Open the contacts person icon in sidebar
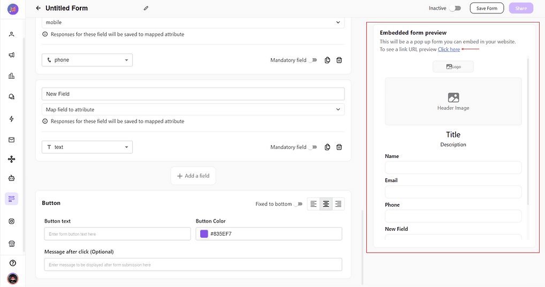The height and width of the screenshot is (287, 545). point(11,34)
